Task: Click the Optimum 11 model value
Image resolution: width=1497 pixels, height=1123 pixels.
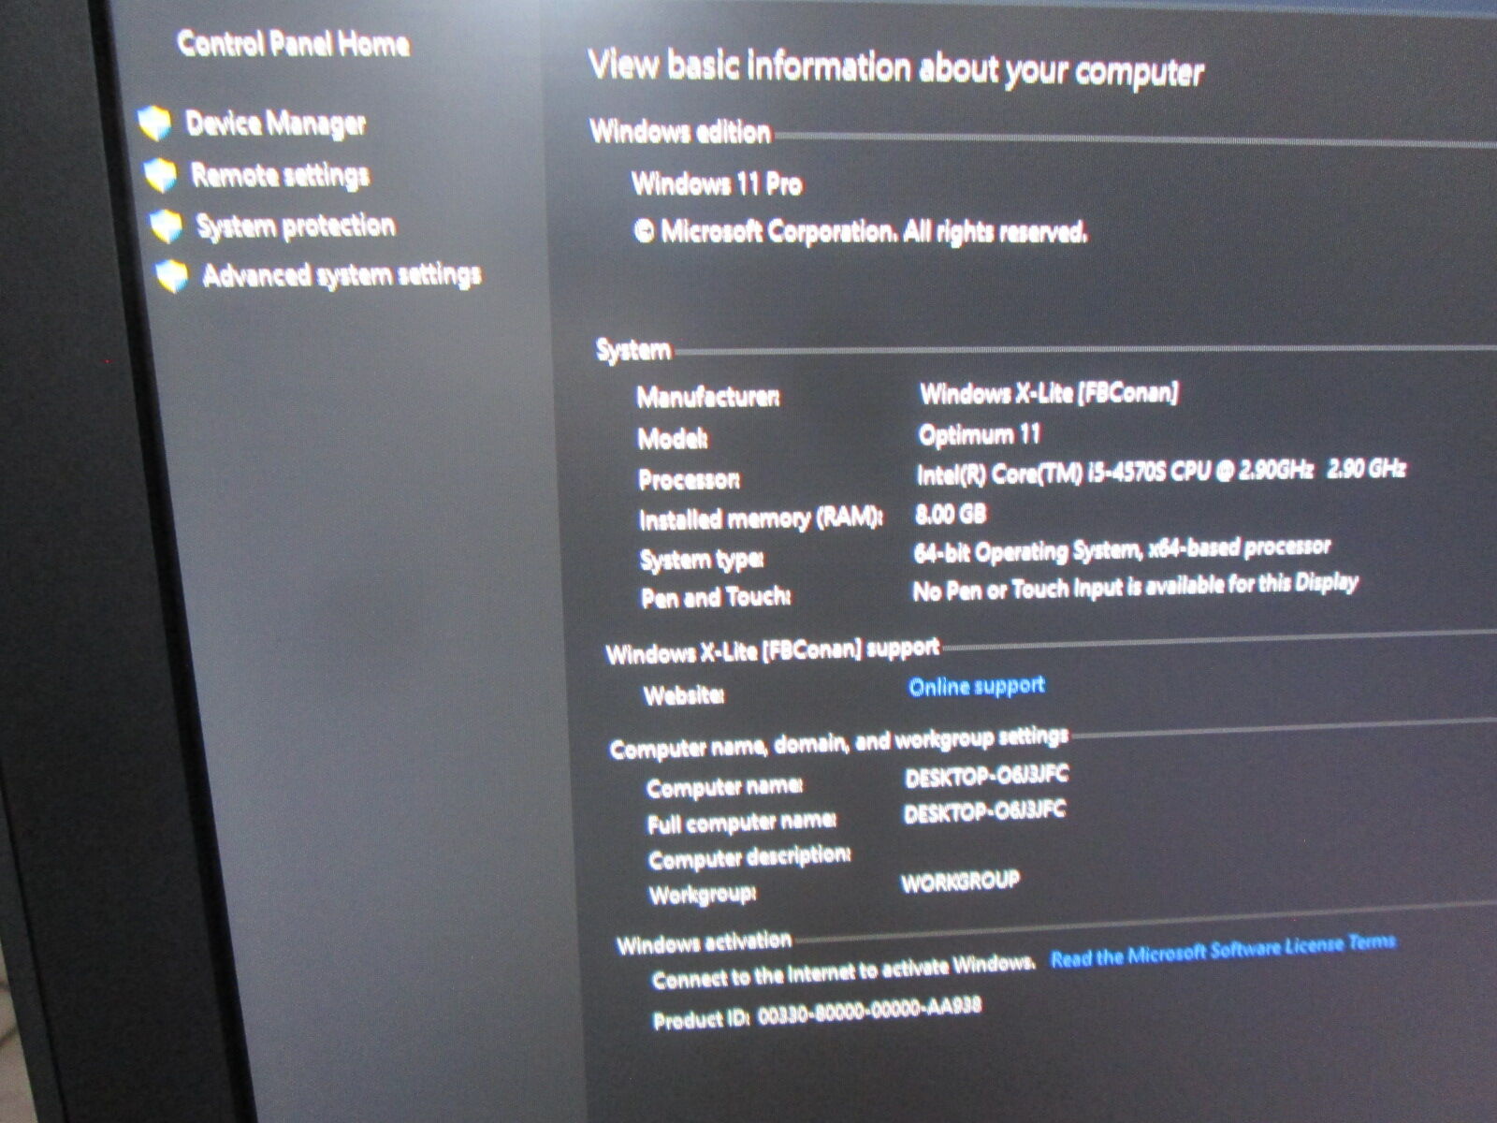Action: pyautogui.click(x=979, y=434)
